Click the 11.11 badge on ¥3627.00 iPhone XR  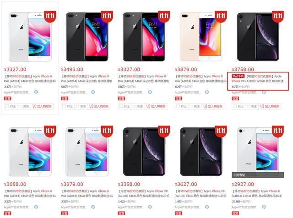[221, 131]
